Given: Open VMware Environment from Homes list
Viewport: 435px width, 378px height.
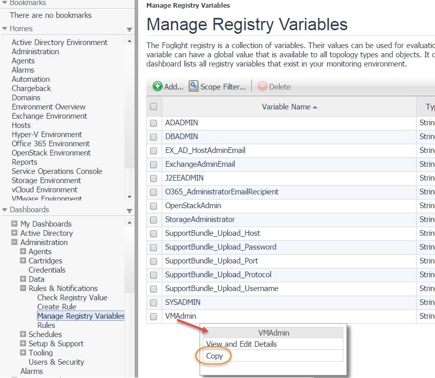Looking at the screenshot, I should tap(47, 198).
